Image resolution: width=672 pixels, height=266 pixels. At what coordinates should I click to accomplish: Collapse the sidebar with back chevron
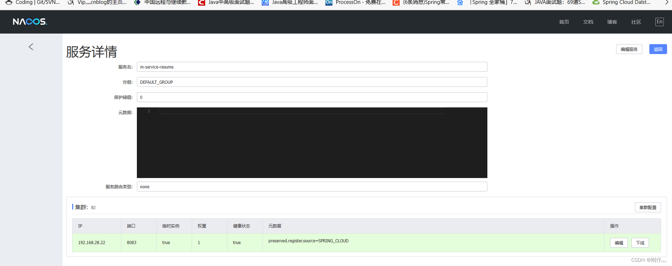(x=31, y=47)
